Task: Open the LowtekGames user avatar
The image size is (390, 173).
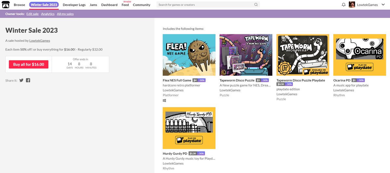Action: [x=352, y=5]
